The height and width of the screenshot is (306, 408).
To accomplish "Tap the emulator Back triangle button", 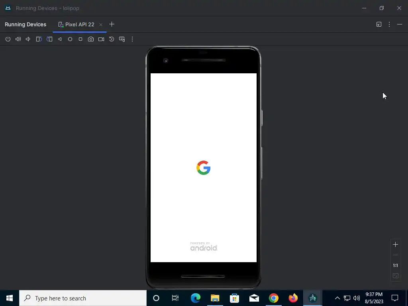I will click(60, 39).
